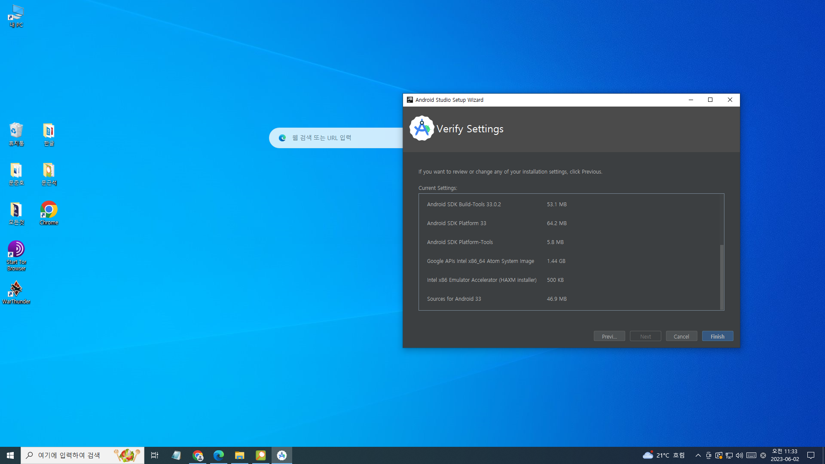Select the 휴지통 recycle bin icon
The width and height of the screenshot is (825, 464).
16,134
